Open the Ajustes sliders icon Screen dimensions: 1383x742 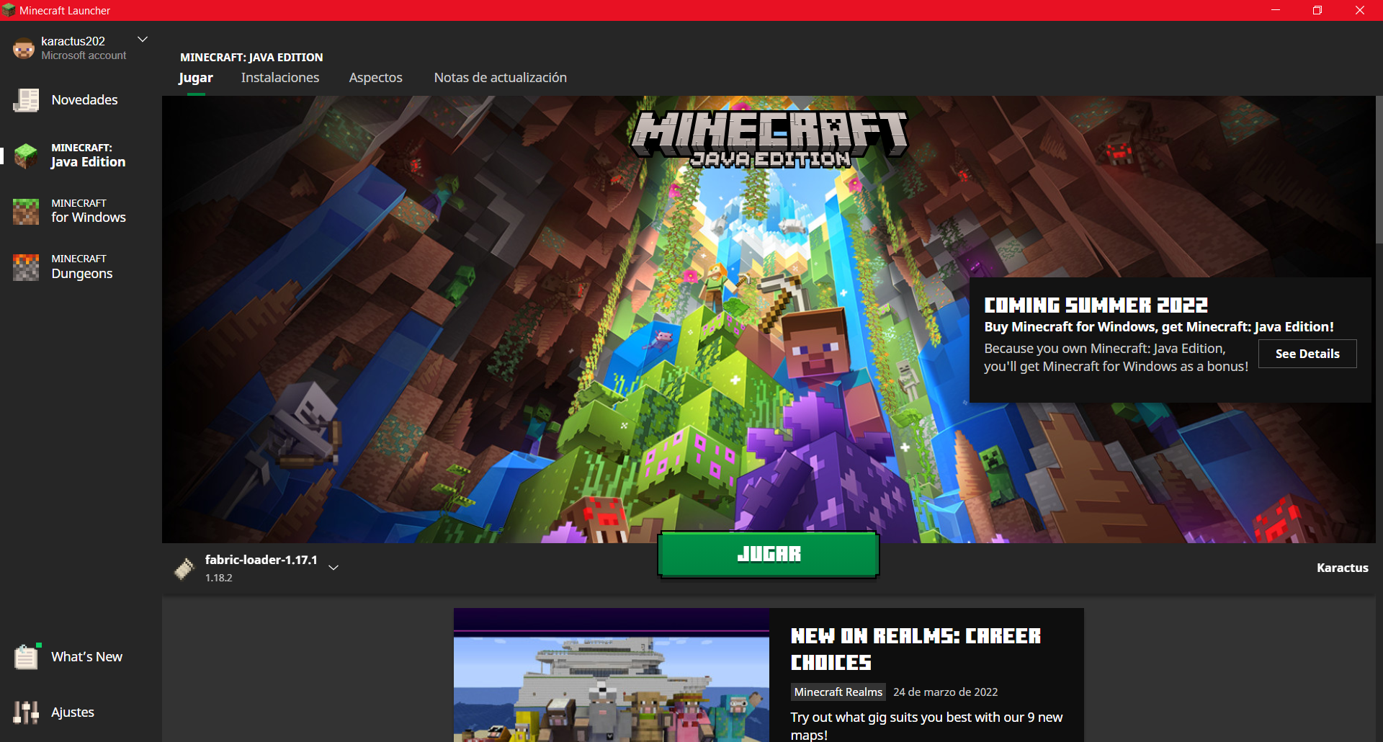[x=26, y=712]
